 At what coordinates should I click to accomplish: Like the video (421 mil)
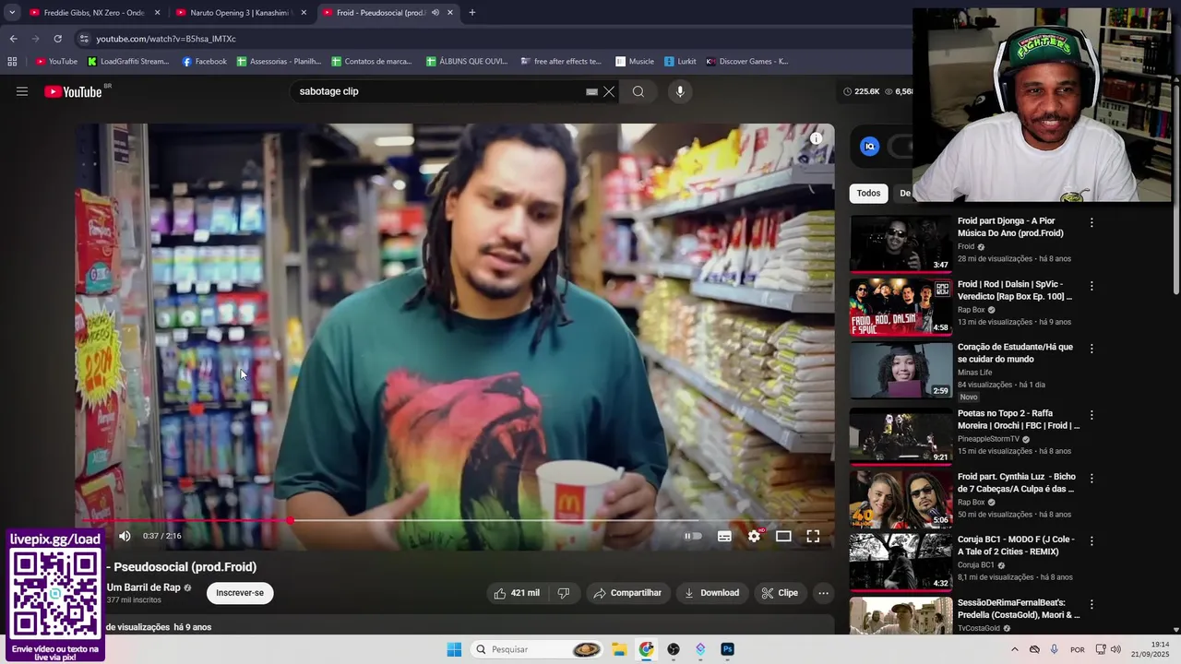coord(518,593)
